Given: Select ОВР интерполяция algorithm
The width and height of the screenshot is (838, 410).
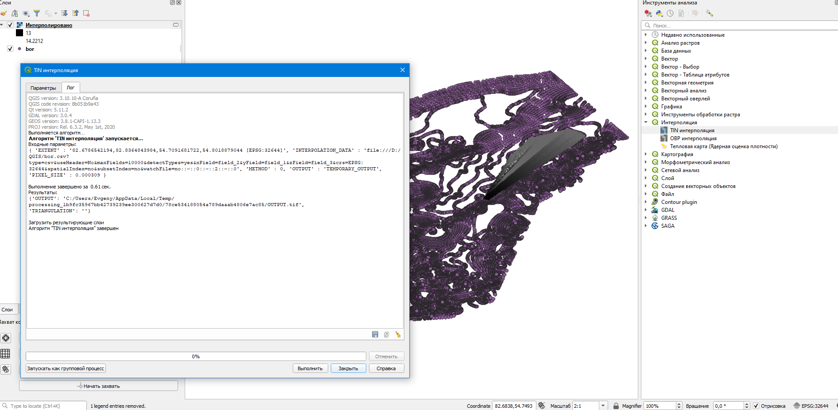Looking at the screenshot, I should click(693, 138).
